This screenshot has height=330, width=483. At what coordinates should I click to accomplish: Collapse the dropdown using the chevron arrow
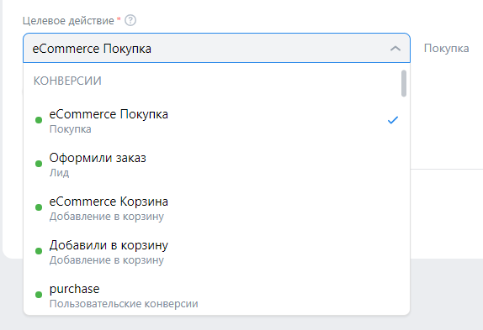tap(395, 49)
